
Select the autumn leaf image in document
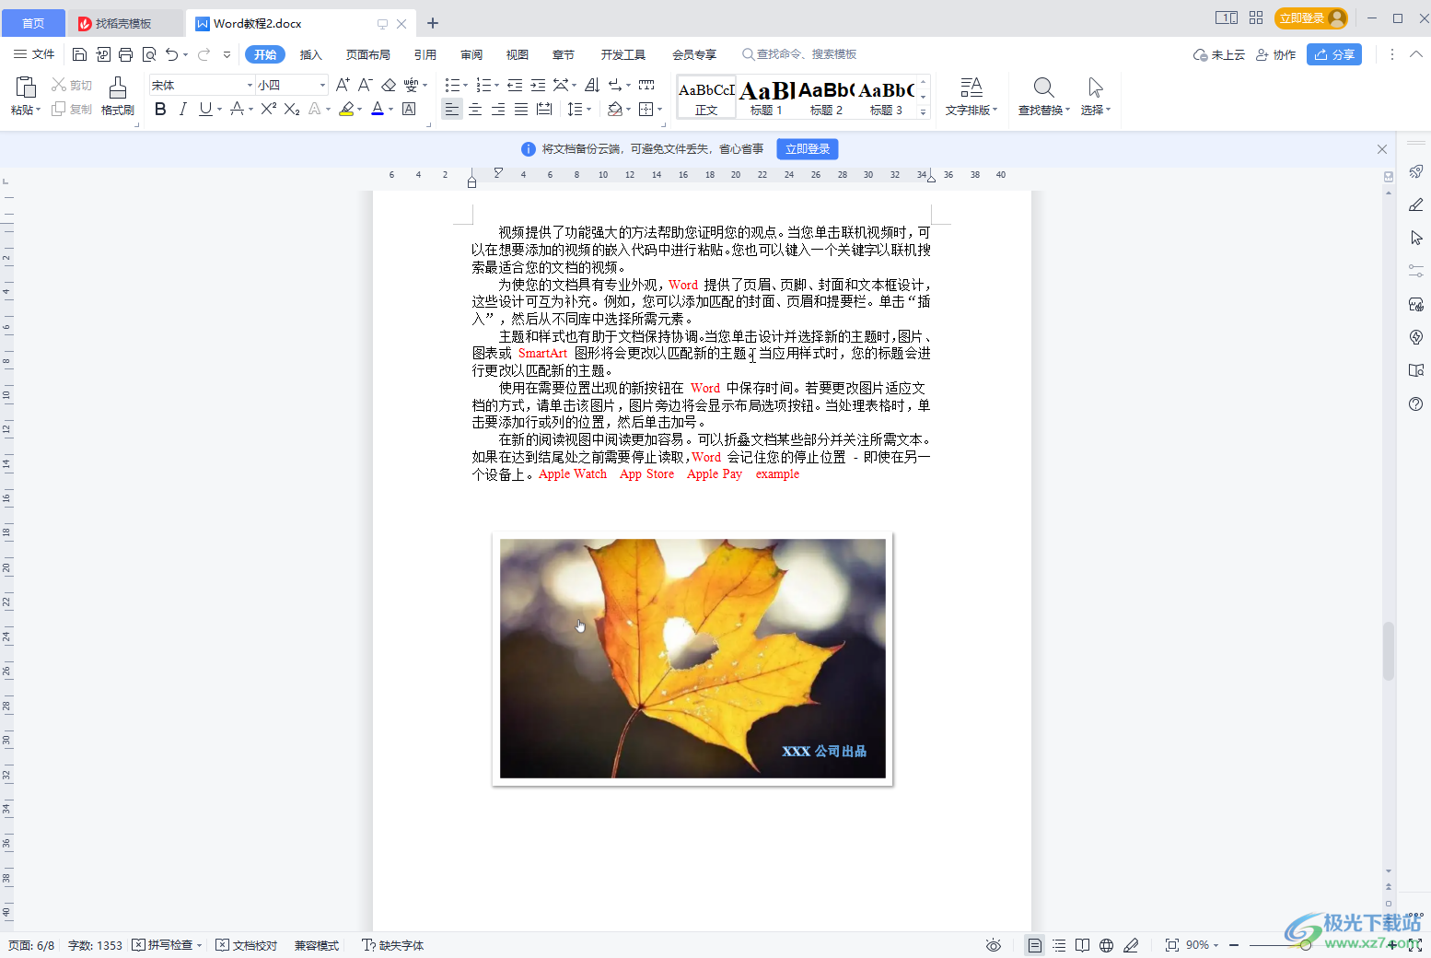[x=692, y=658]
